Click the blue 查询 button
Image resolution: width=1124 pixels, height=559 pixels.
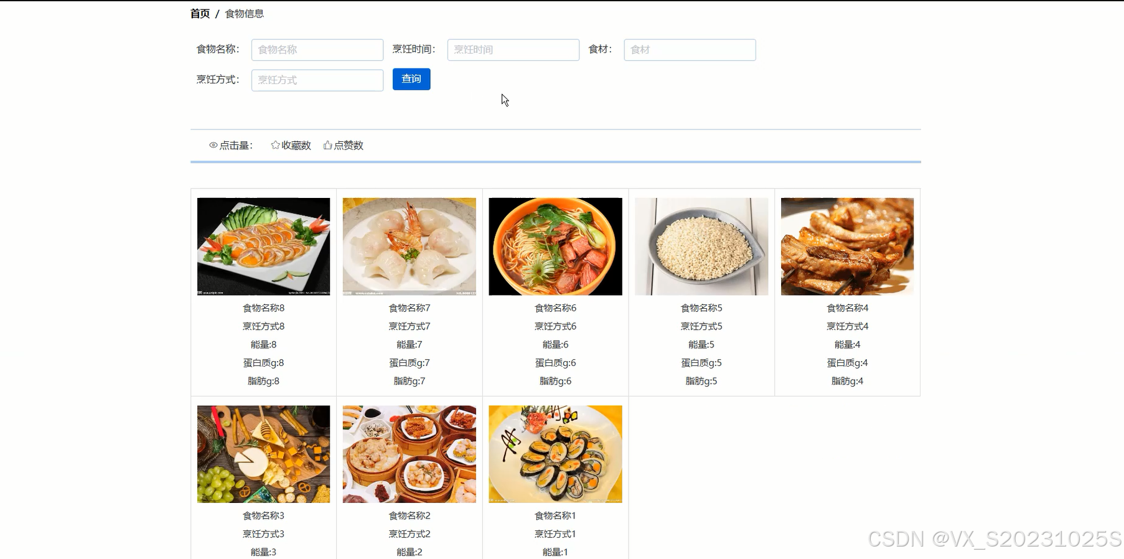(x=411, y=79)
